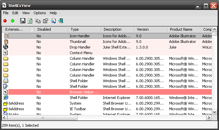This screenshot has width=219, height=130.
Task: Click the vertical scrollbar up arrow
Action: click(x=215, y=29)
